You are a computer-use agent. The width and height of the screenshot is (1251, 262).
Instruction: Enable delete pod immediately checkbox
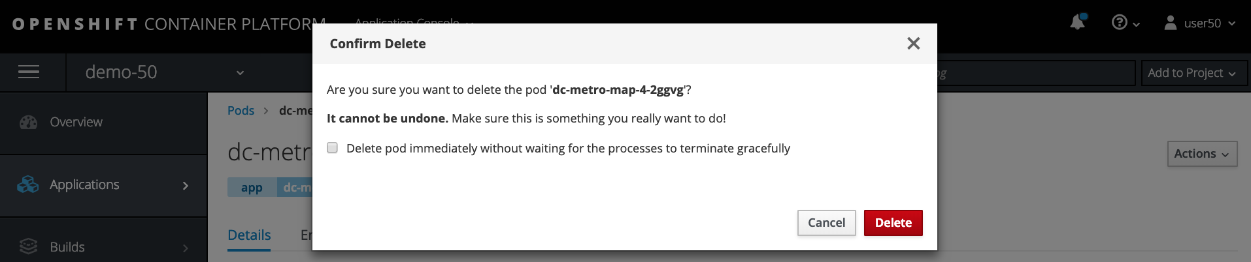click(x=333, y=148)
